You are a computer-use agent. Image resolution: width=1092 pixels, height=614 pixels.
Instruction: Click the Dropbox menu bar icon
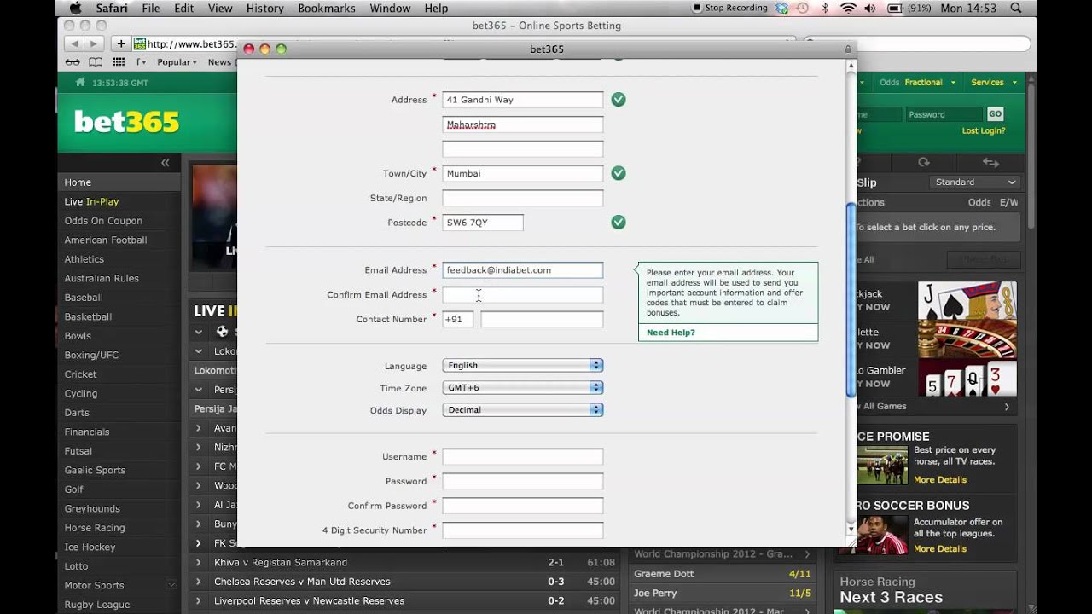tap(782, 9)
